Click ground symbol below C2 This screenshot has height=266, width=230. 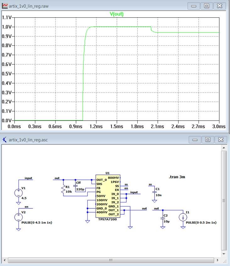pos(162,228)
